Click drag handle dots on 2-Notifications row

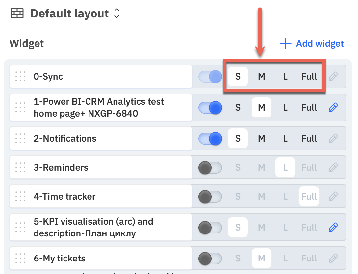20,139
